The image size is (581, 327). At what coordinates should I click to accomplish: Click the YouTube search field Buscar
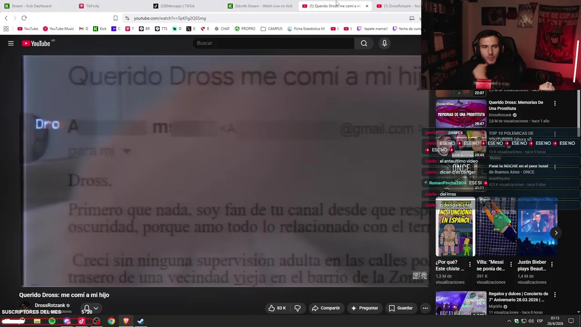(x=274, y=43)
